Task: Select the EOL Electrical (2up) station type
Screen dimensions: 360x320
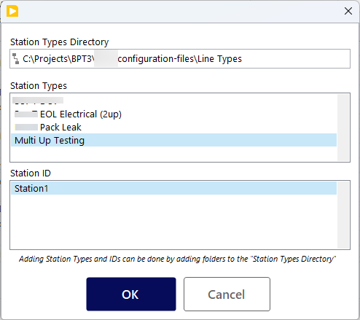Action: (x=173, y=114)
